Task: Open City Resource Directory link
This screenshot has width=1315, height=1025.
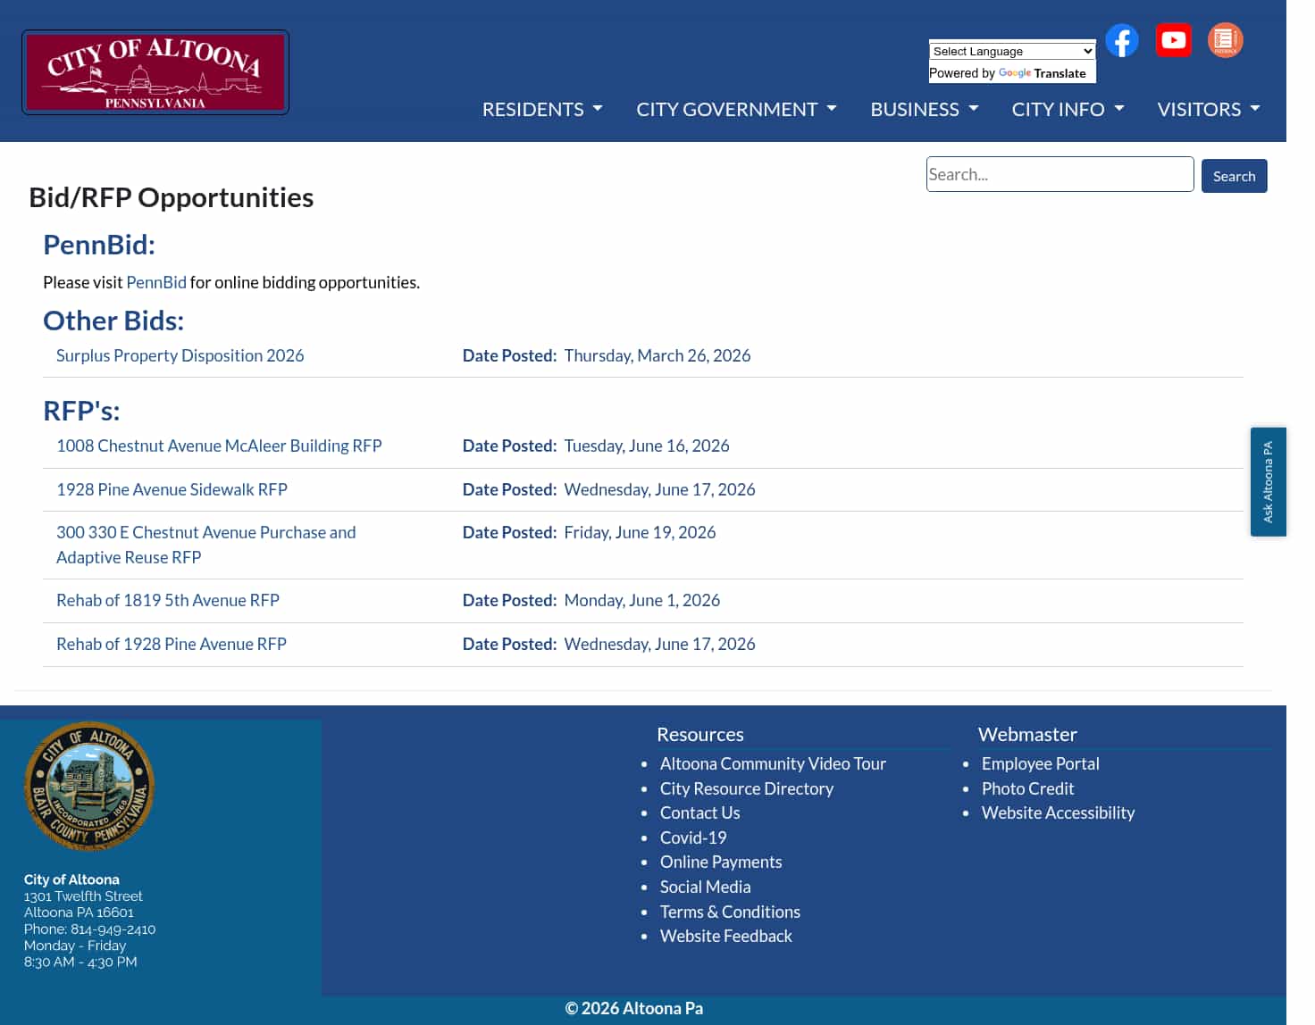Action: [747, 788]
